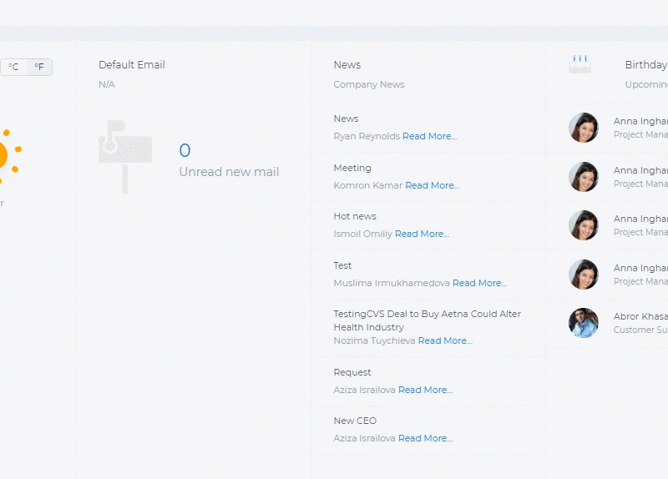
Task: Click the mailbox icon
Action: (x=125, y=156)
